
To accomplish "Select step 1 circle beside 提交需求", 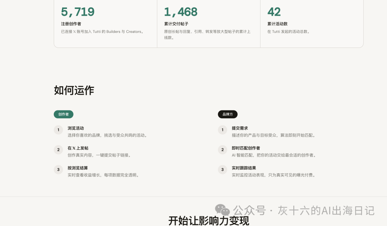I will (223, 130).
